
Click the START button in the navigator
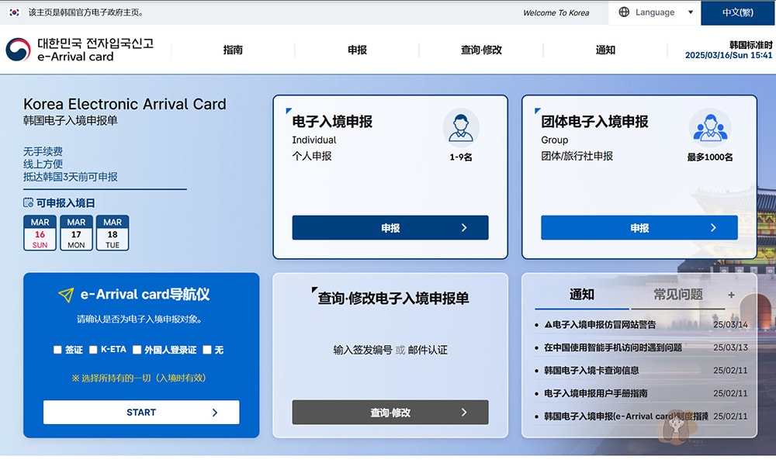point(141,413)
